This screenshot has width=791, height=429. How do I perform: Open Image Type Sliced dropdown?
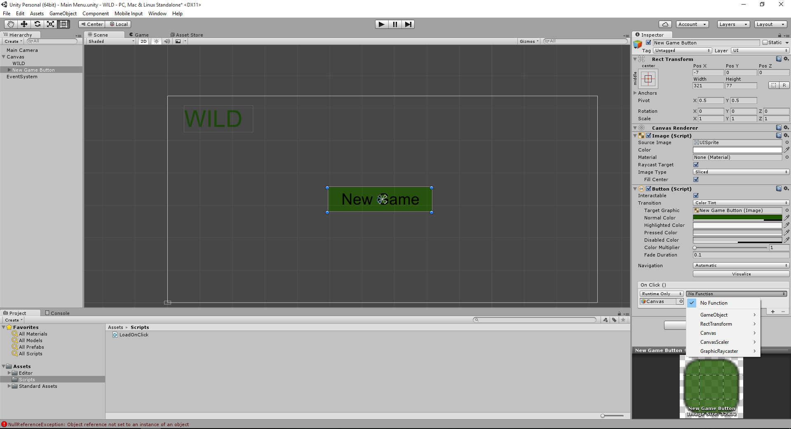tap(741, 172)
